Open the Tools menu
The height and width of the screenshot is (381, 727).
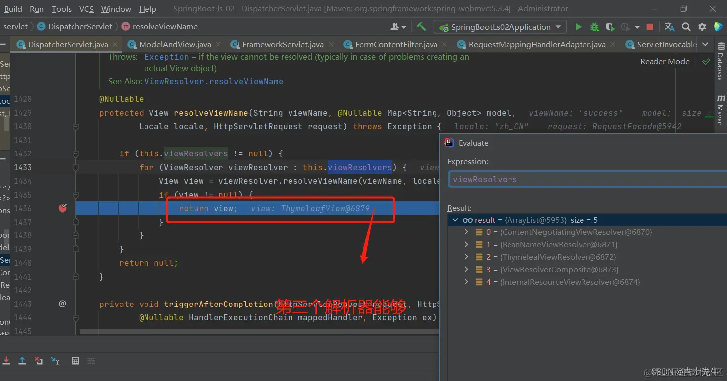(x=62, y=9)
